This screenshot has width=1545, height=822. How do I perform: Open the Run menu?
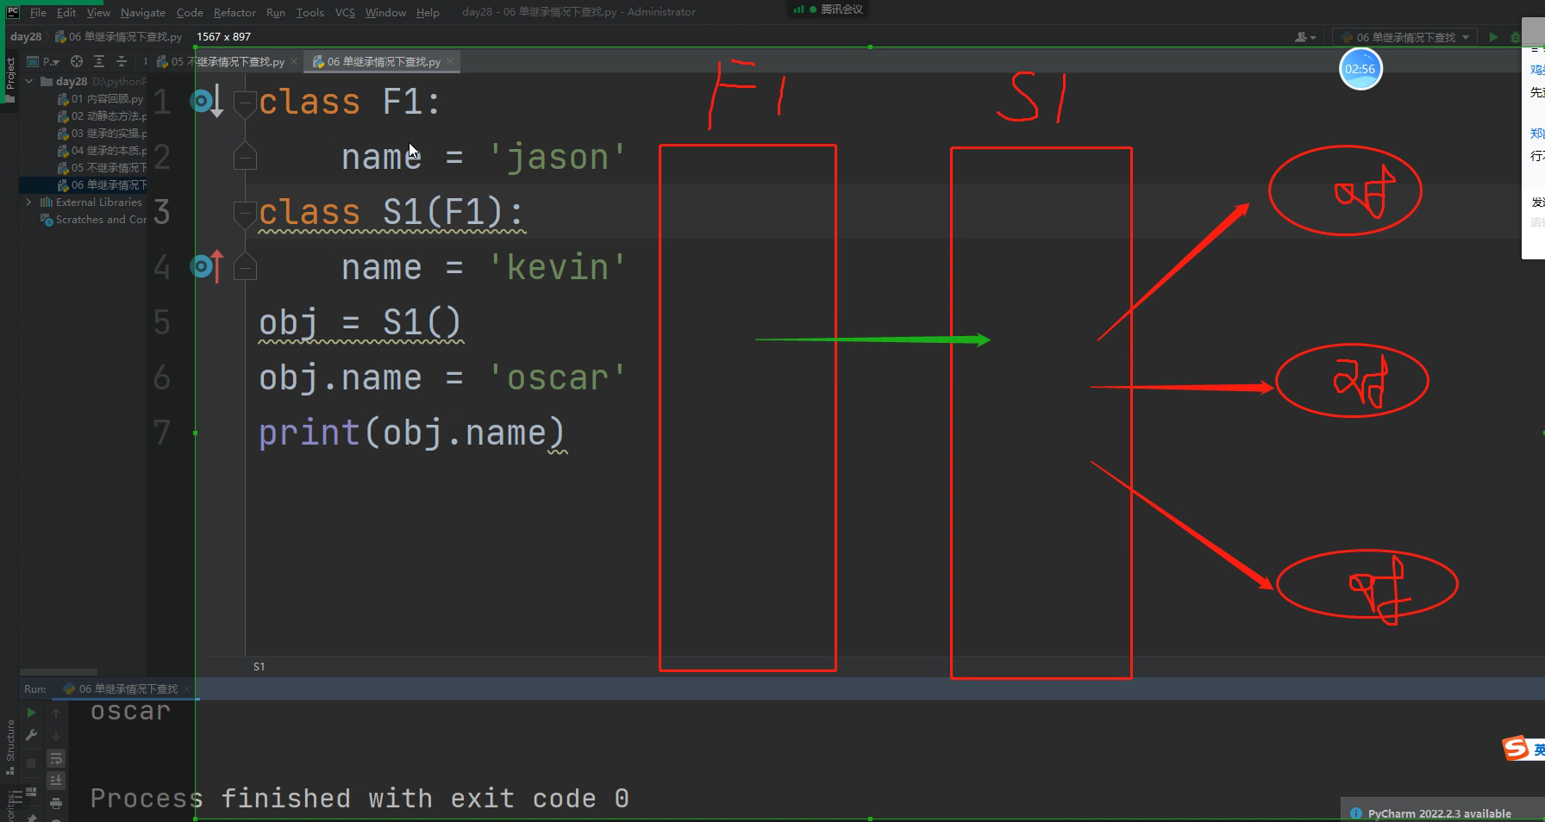click(x=276, y=12)
